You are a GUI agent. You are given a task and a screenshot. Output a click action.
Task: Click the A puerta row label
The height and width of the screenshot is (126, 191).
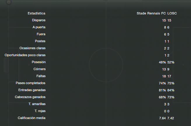pos(39,27)
